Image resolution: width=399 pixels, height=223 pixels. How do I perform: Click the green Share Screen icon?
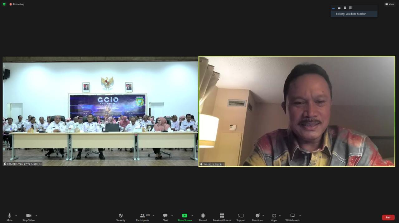point(185,216)
